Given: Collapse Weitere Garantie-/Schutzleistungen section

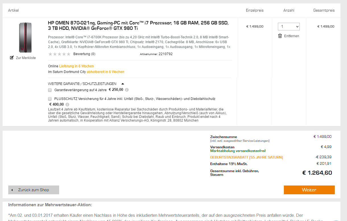Looking at the screenshot, I should (123, 84).
